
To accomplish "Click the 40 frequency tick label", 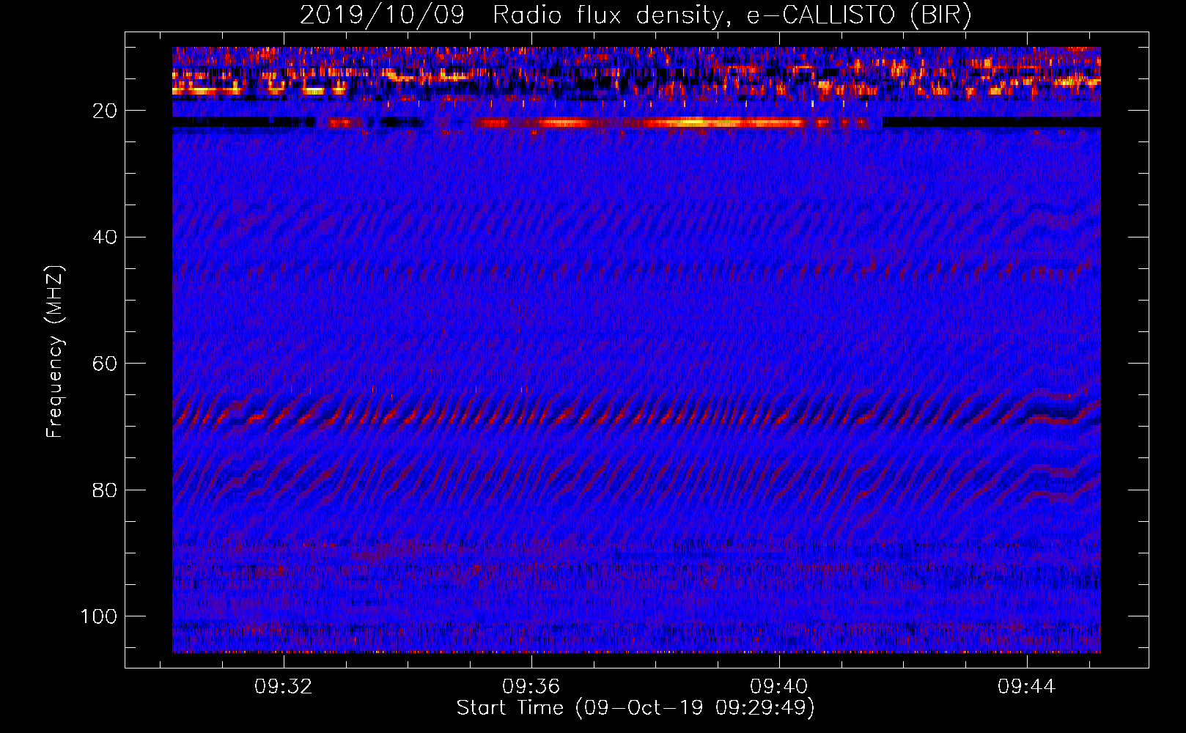I will tap(105, 237).
